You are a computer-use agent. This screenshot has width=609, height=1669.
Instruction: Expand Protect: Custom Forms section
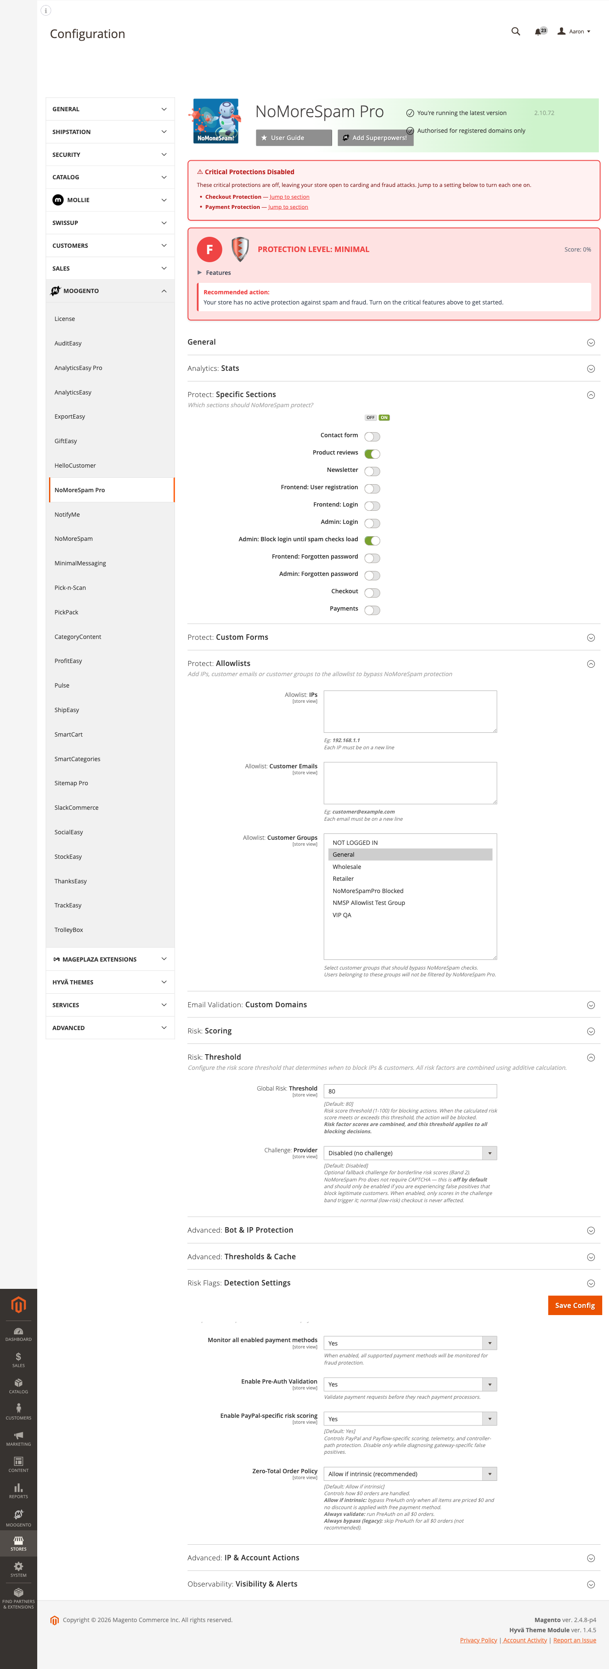(393, 638)
